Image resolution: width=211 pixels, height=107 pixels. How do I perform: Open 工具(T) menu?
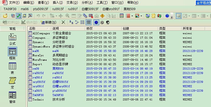(102, 3)
